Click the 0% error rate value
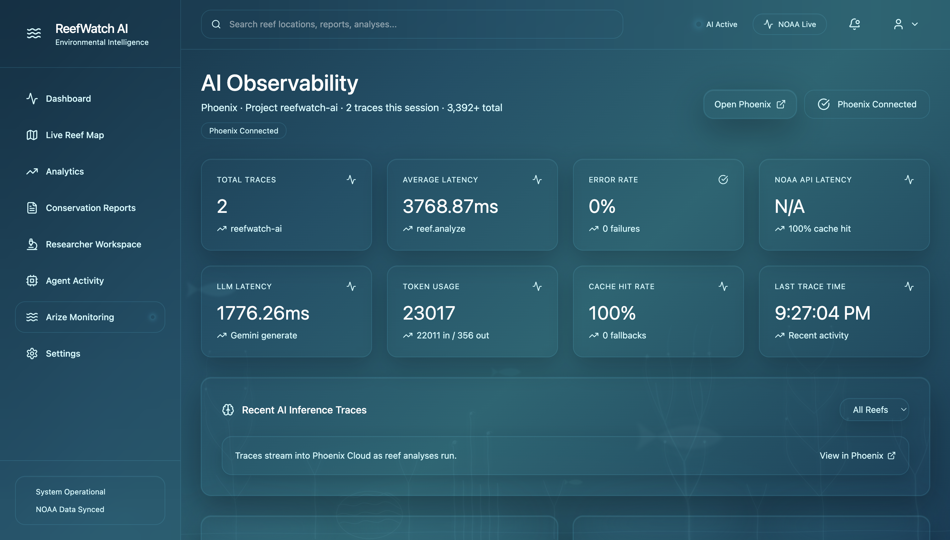 tap(602, 206)
